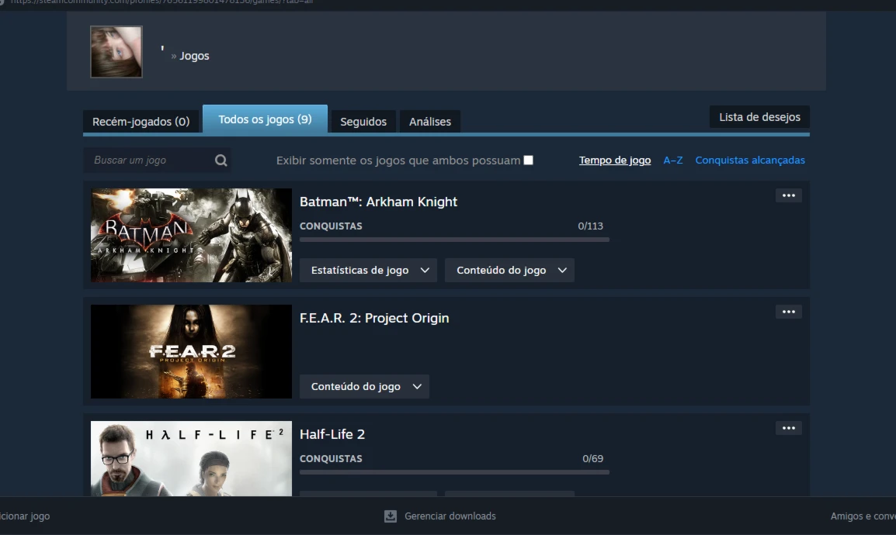Toggle the show only games both own checkbox

point(529,160)
